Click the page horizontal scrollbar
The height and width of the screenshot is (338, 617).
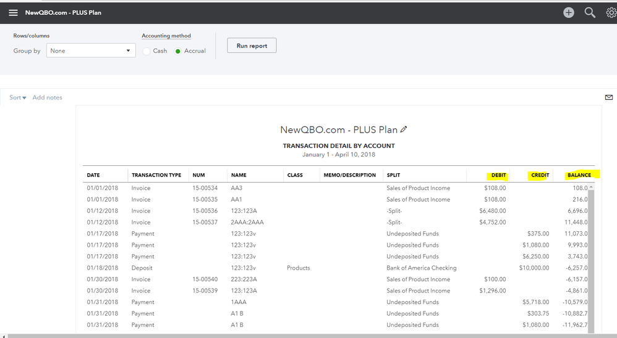click(x=312, y=336)
